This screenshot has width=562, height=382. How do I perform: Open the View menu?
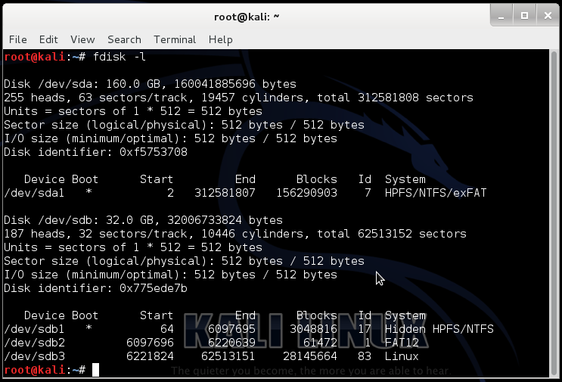82,39
